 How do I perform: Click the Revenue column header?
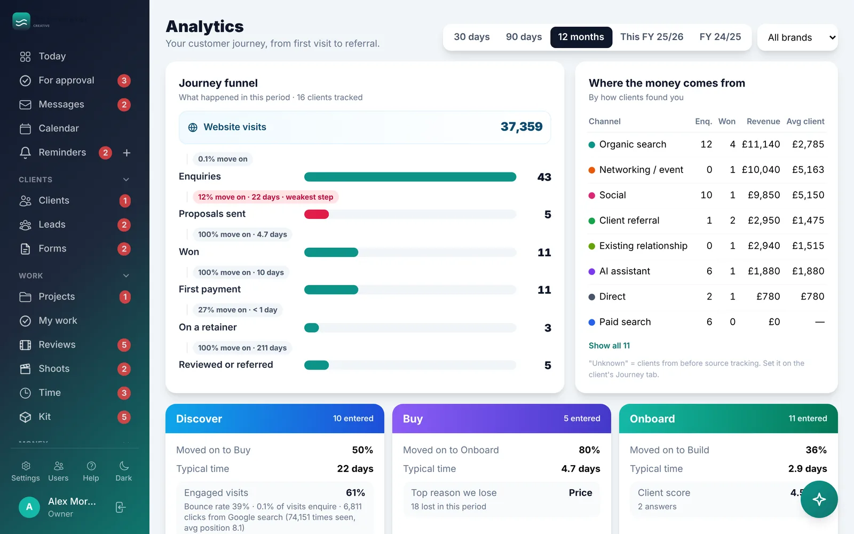(x=763, y=121)
